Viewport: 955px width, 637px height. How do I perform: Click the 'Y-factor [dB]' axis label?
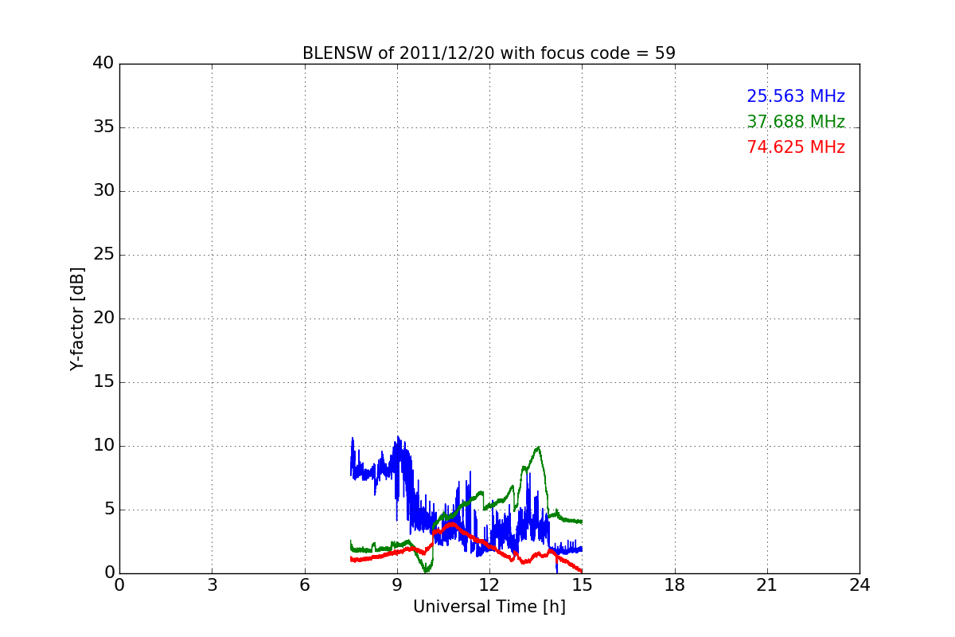(x=77, y=318)
